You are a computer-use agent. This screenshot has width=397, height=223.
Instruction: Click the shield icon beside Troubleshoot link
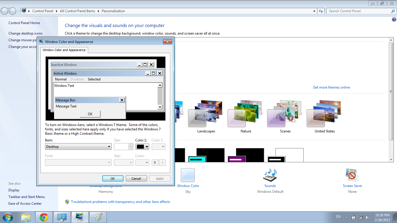(67, 202)
